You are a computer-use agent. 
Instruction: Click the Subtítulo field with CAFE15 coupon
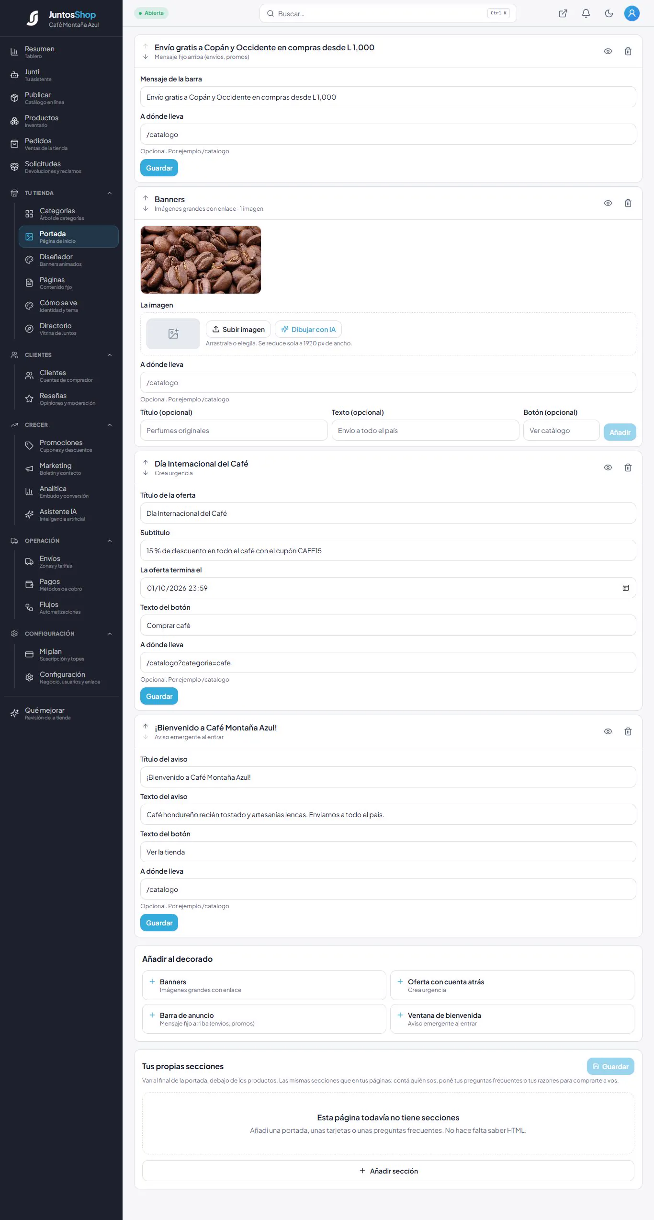coord(388,551)
